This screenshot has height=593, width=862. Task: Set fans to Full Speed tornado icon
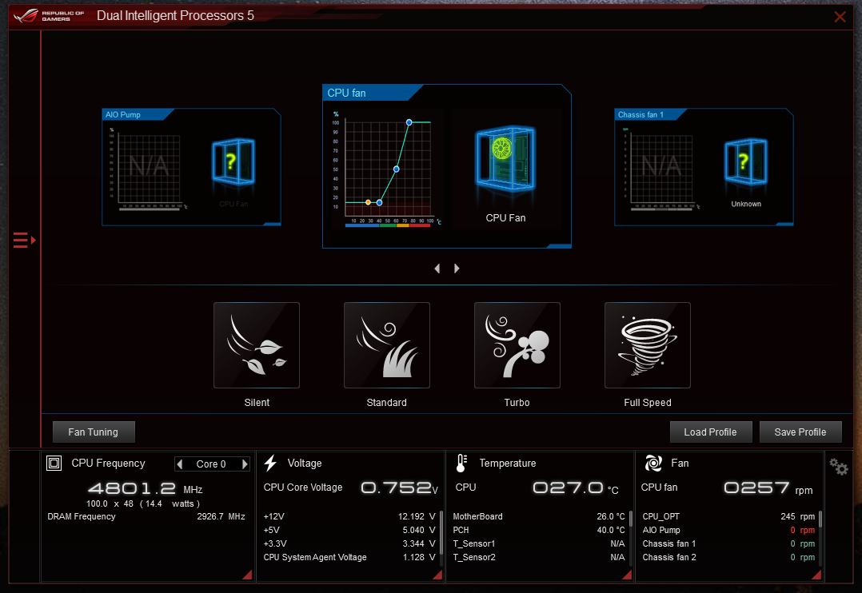pyautogui.click(x=648, y=345)
